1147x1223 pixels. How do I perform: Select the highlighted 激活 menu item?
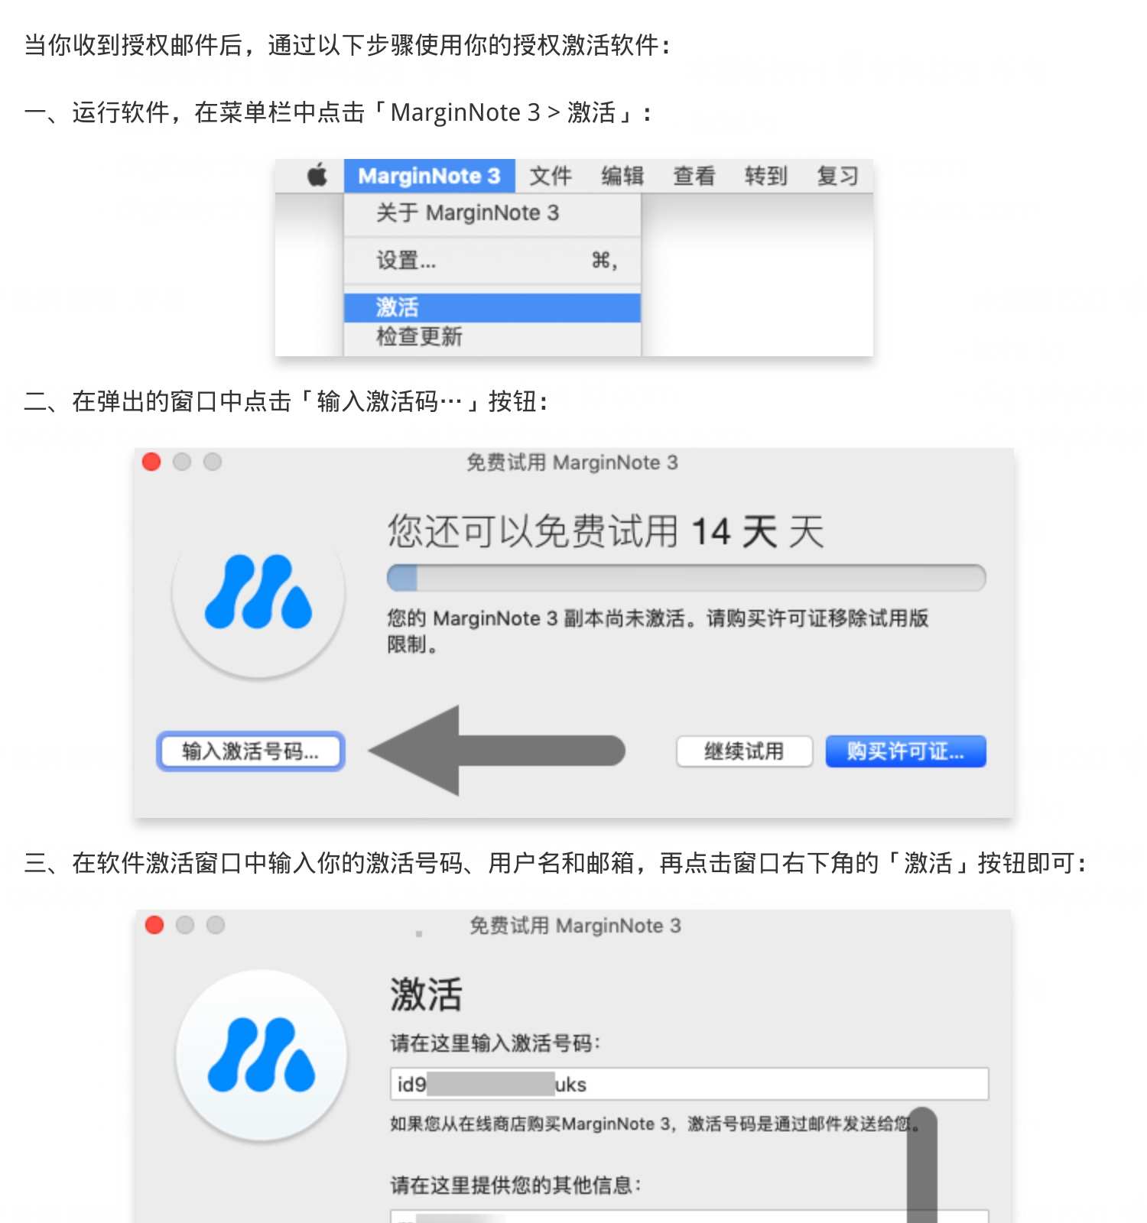pyautogui.click(x=492, y=307)
